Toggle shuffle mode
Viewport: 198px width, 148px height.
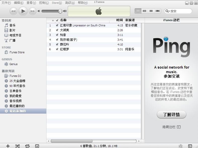tap(17, 146)
